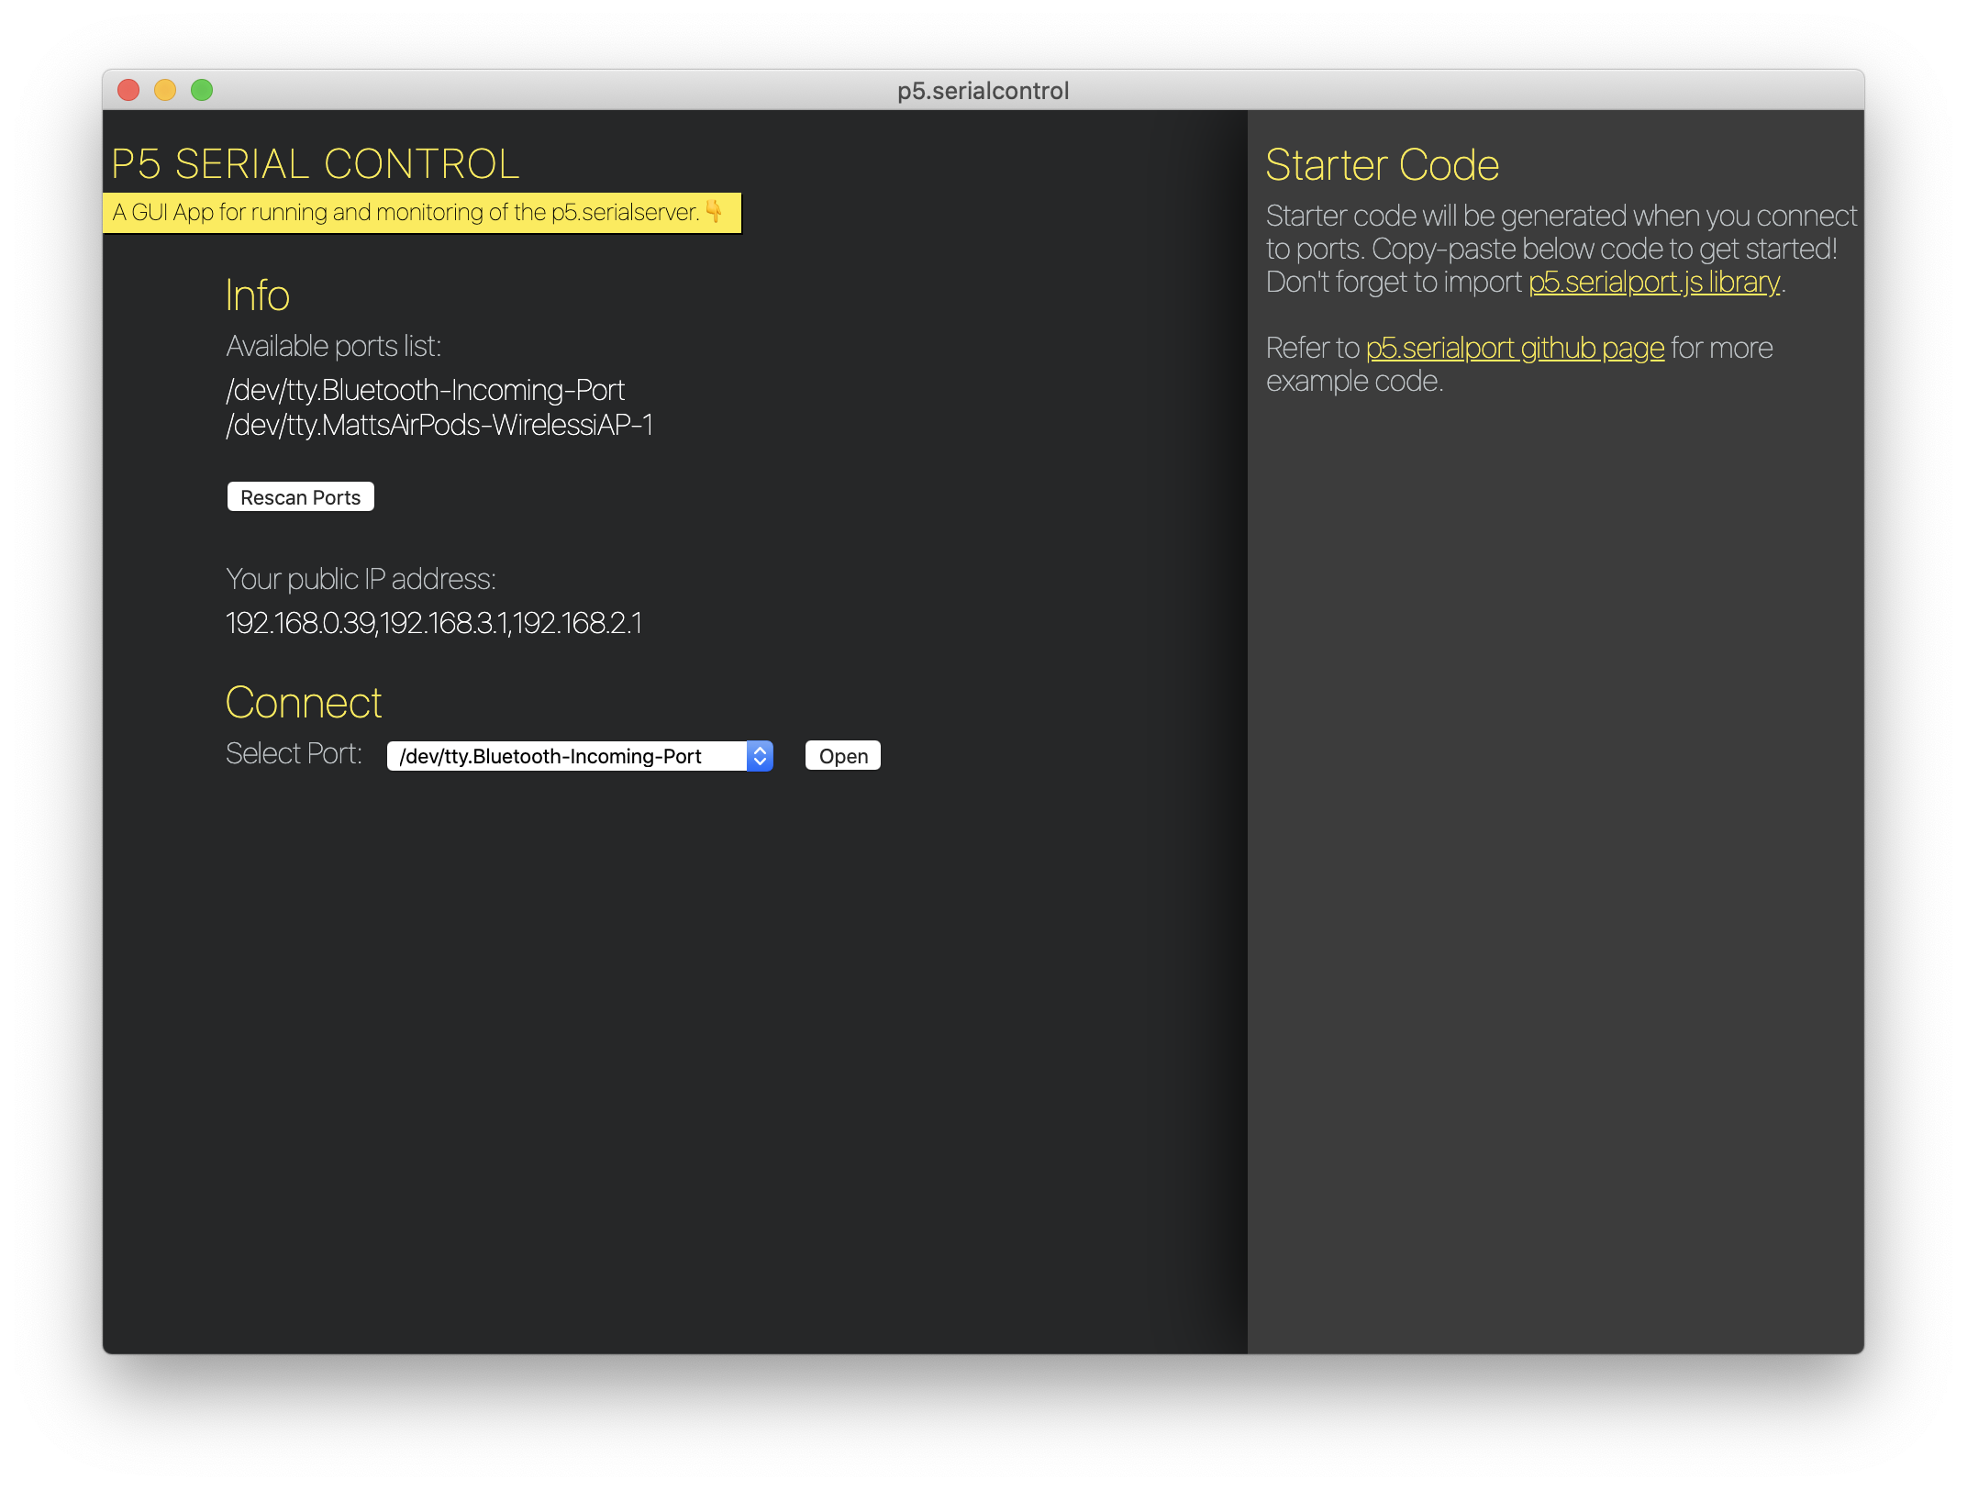Click the P5 SERIAL CONTROL heading

coord(315,164)
